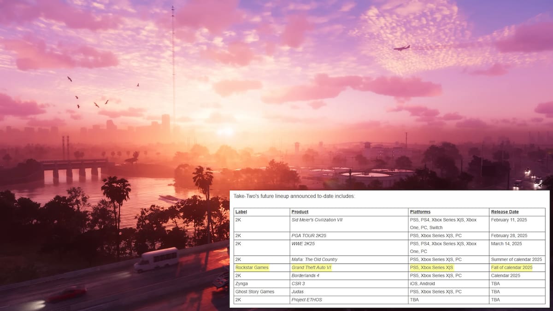
Task: Click the 2K label in PGA TOUR 2K25 row
Action: [x=238, y=235]
